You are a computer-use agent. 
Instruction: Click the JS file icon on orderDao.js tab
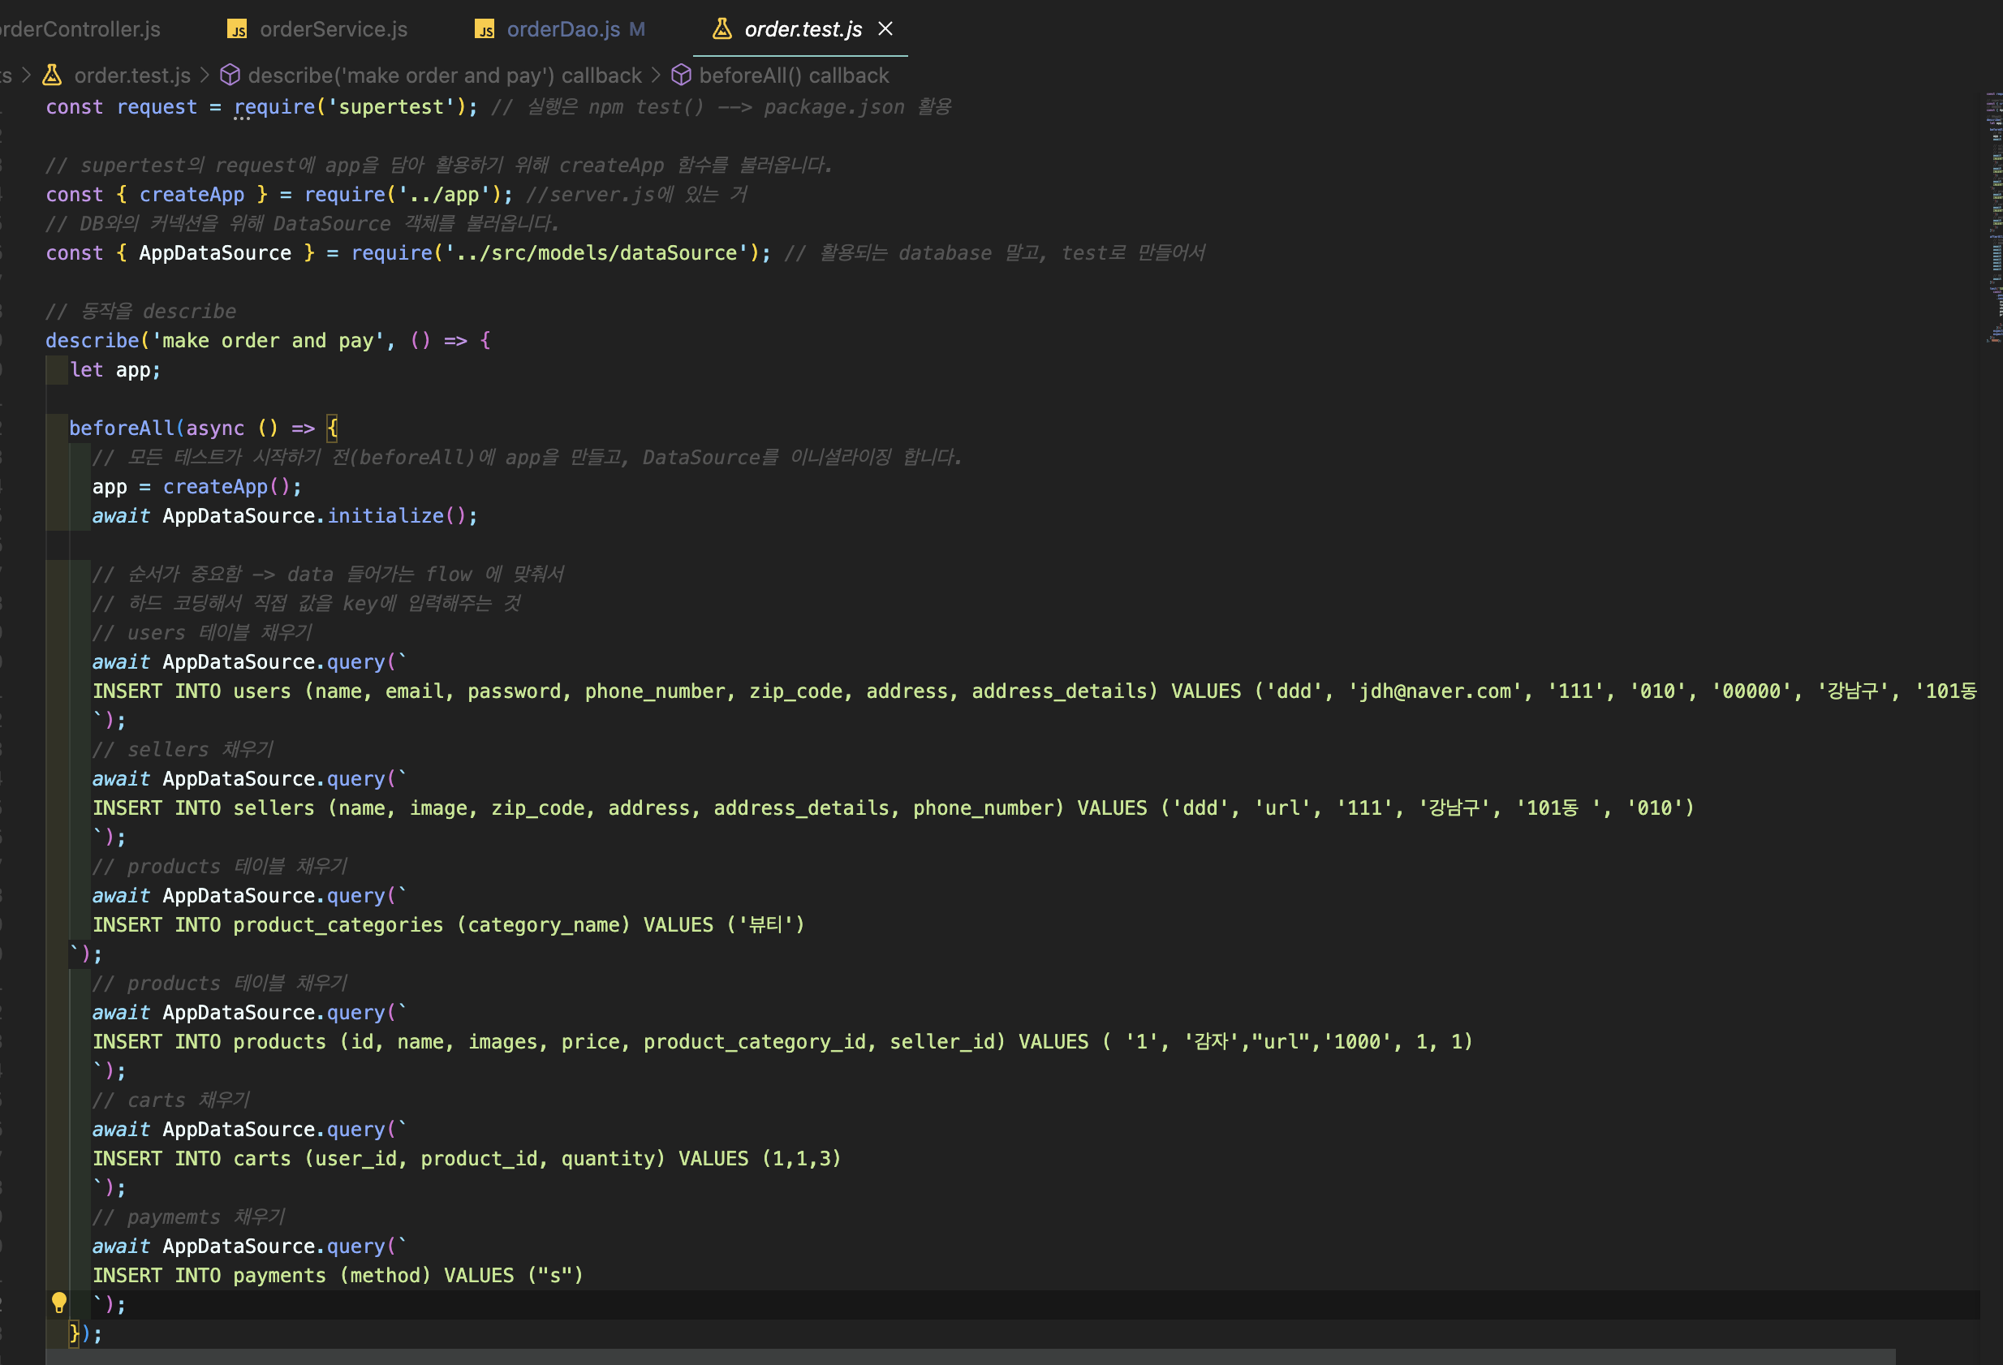485,29
